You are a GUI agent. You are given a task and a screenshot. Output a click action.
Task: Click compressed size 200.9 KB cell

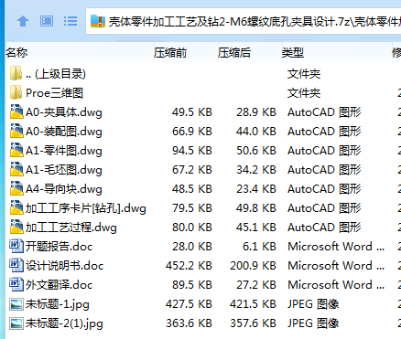(x=253, y=266)
